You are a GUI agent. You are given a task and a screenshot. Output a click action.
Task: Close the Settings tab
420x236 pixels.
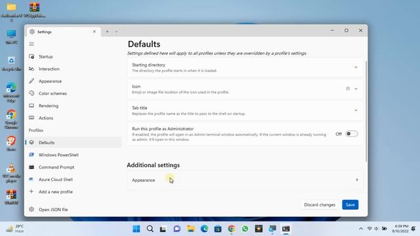pyautogui.click(x=94, y=31)
